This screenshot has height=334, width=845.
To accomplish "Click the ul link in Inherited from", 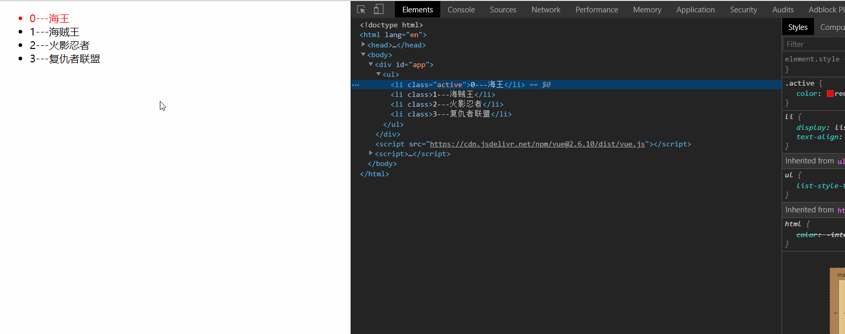I will click(841, 161).
